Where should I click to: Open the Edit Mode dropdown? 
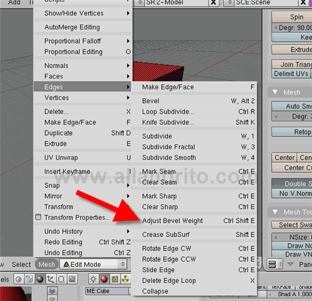(x=93, y=264)
